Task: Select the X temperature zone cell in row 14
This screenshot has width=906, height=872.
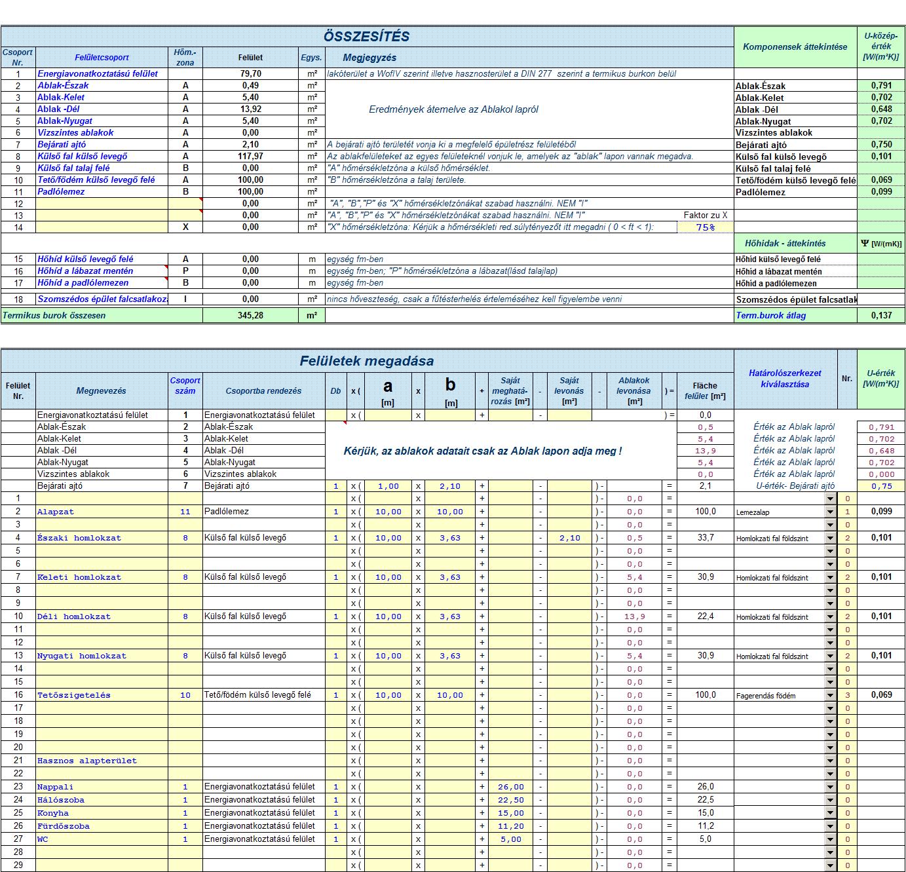Action: 185,227
